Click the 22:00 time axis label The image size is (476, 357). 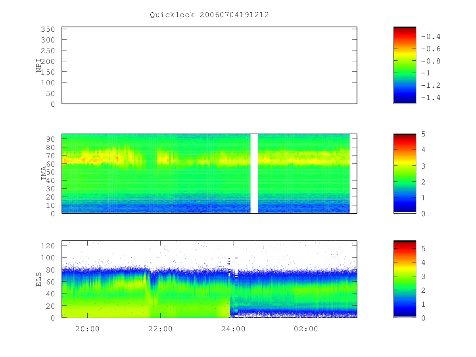click(160, 329)
